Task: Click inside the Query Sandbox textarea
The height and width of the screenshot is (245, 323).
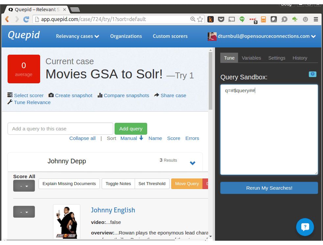Action: [269, 129]
